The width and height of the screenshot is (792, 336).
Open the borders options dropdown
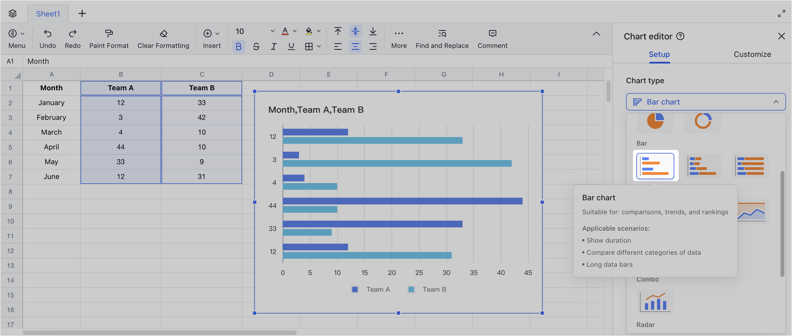319,46
